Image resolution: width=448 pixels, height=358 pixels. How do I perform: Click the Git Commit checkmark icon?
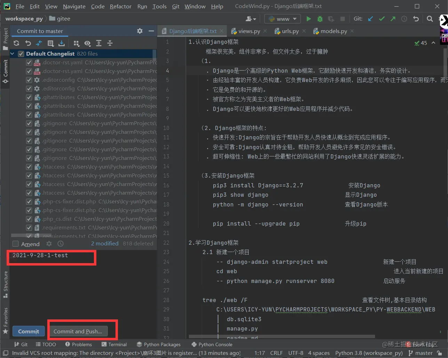[382, 19]
